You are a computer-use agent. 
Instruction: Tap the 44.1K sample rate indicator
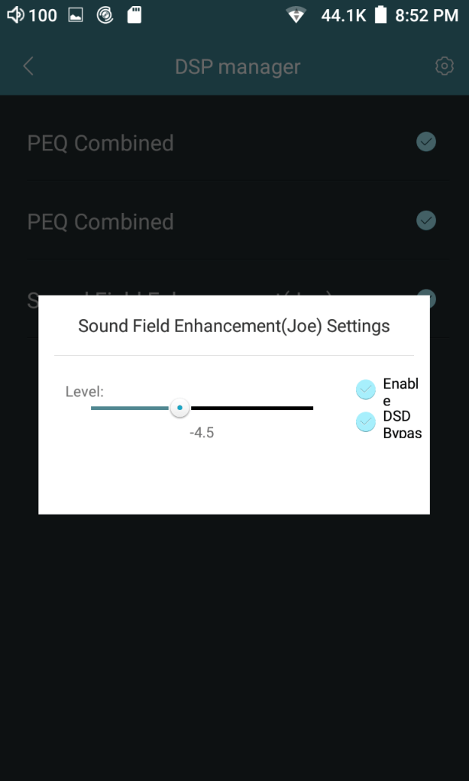(x=344, y=15)
